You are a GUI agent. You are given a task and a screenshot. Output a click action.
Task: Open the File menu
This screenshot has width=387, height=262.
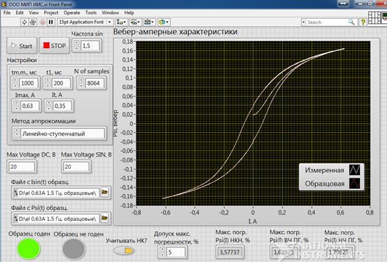coord(6,13)
